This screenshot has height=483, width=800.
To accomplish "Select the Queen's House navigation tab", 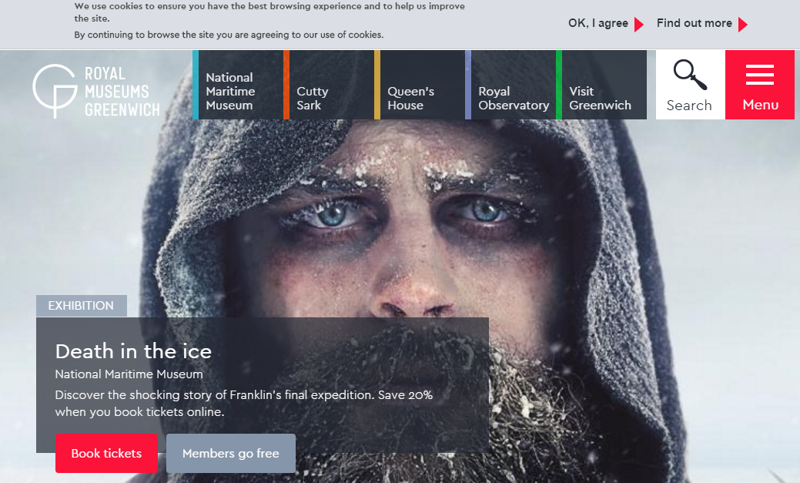I will pyautogui.click(x=420, y=98).
